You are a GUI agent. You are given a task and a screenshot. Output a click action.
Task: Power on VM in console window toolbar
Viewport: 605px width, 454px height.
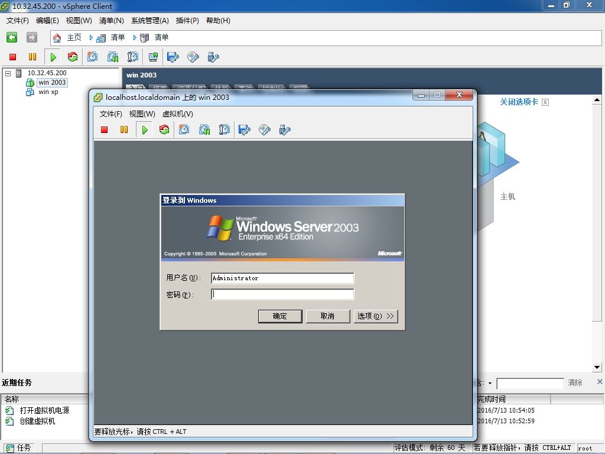click(x=145, y=129)
